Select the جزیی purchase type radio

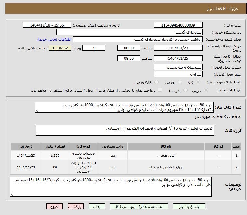206,90
